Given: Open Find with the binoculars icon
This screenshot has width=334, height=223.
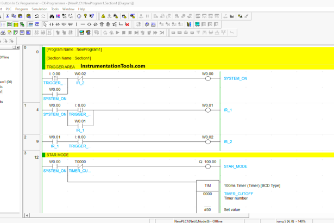Looking at the screenshot, I should point(53,16).
